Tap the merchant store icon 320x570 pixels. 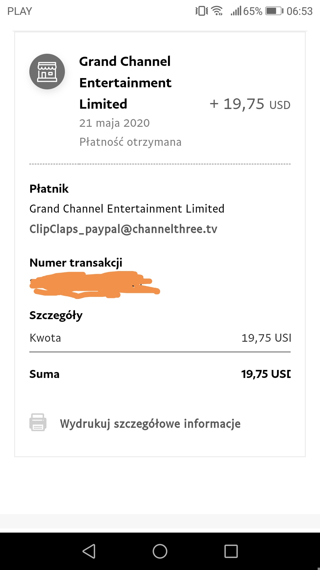pos(47,72)
